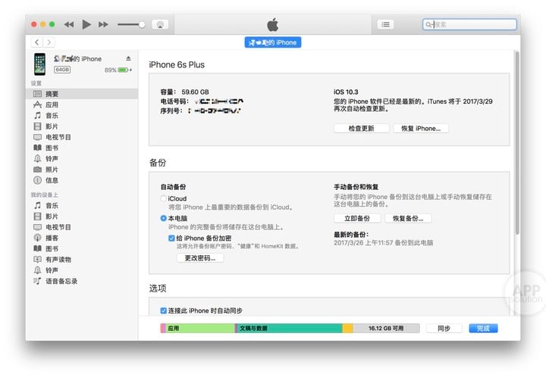The width and height of the screenshot is (546, 377).
Task: Open 图书 under settings section
Action: tap(82, 148)
